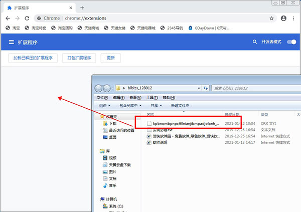The height and width of the screenshot is (212, 301).
Task: Open a new tab with plus icon
Action: pyautogui.click(x=82, y=8)
